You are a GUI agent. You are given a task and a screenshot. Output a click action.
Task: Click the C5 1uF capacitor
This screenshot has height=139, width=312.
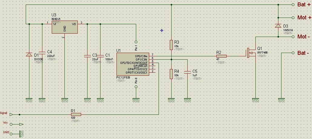187,72
